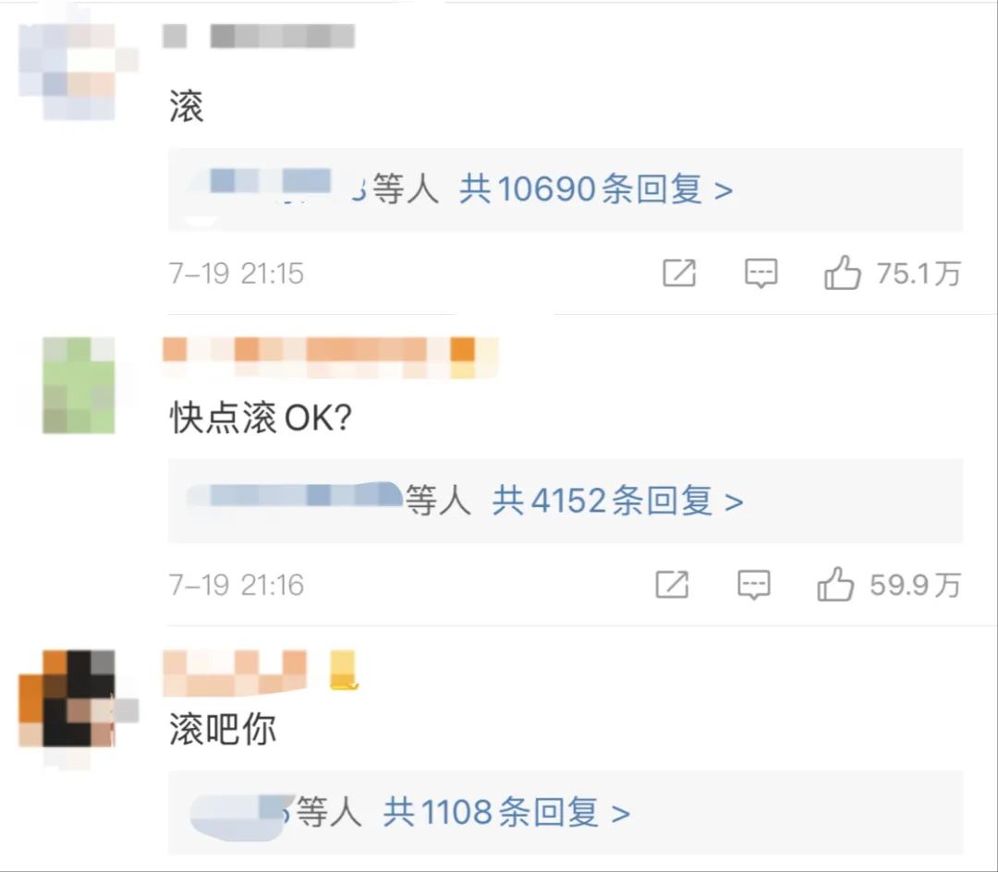
Task: Open first commenter's gray username
Action: coord(259,36)
